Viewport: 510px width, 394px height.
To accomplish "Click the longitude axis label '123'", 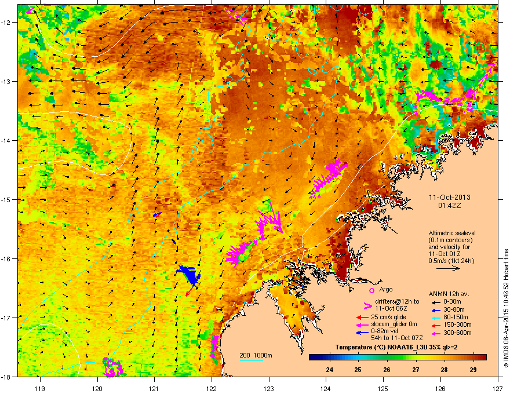I will (x=269, y=388).
